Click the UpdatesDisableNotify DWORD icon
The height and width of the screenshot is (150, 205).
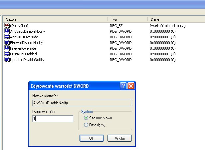(7, 59)
